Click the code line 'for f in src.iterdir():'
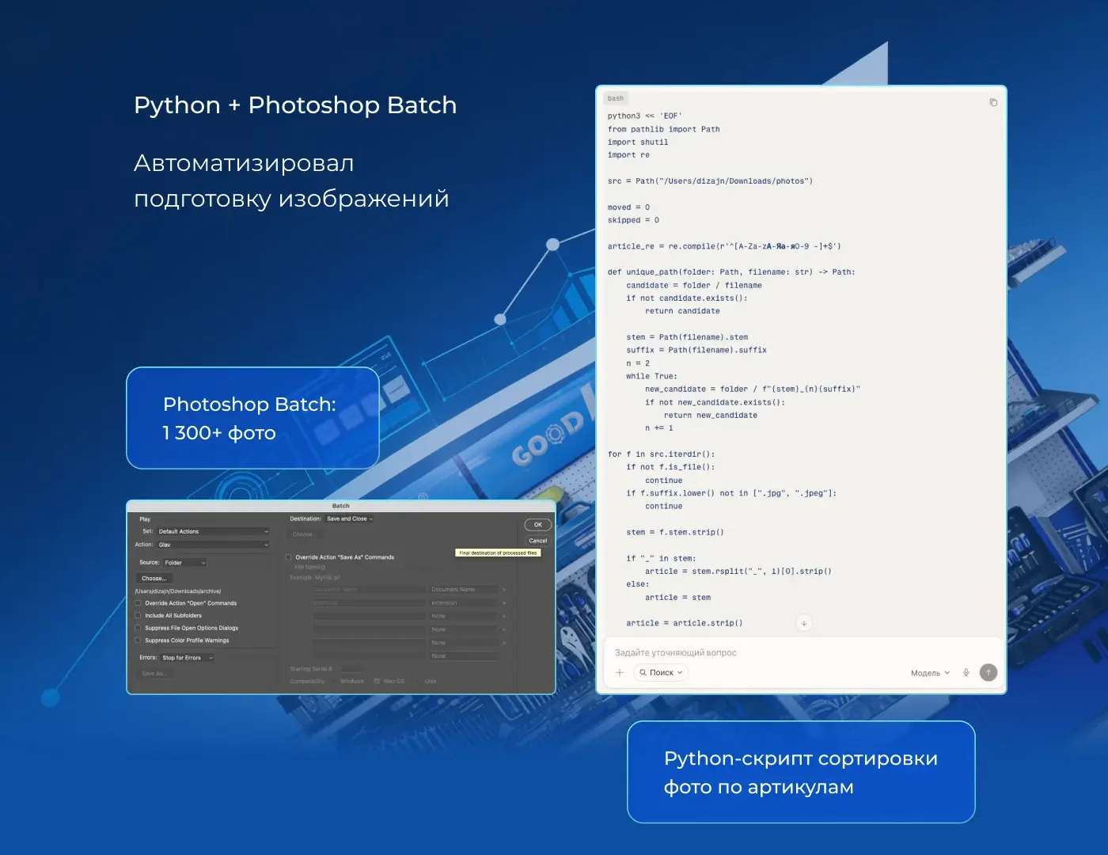Image resolution: width=1108 pixels, height=855 pixels. point(661,454)
